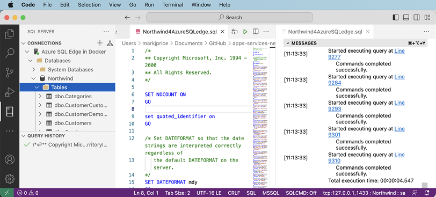This screenshot has width=436, height=197.
Task: Toggle SQLCMD mode in status bar
Action: coord(301,193)
